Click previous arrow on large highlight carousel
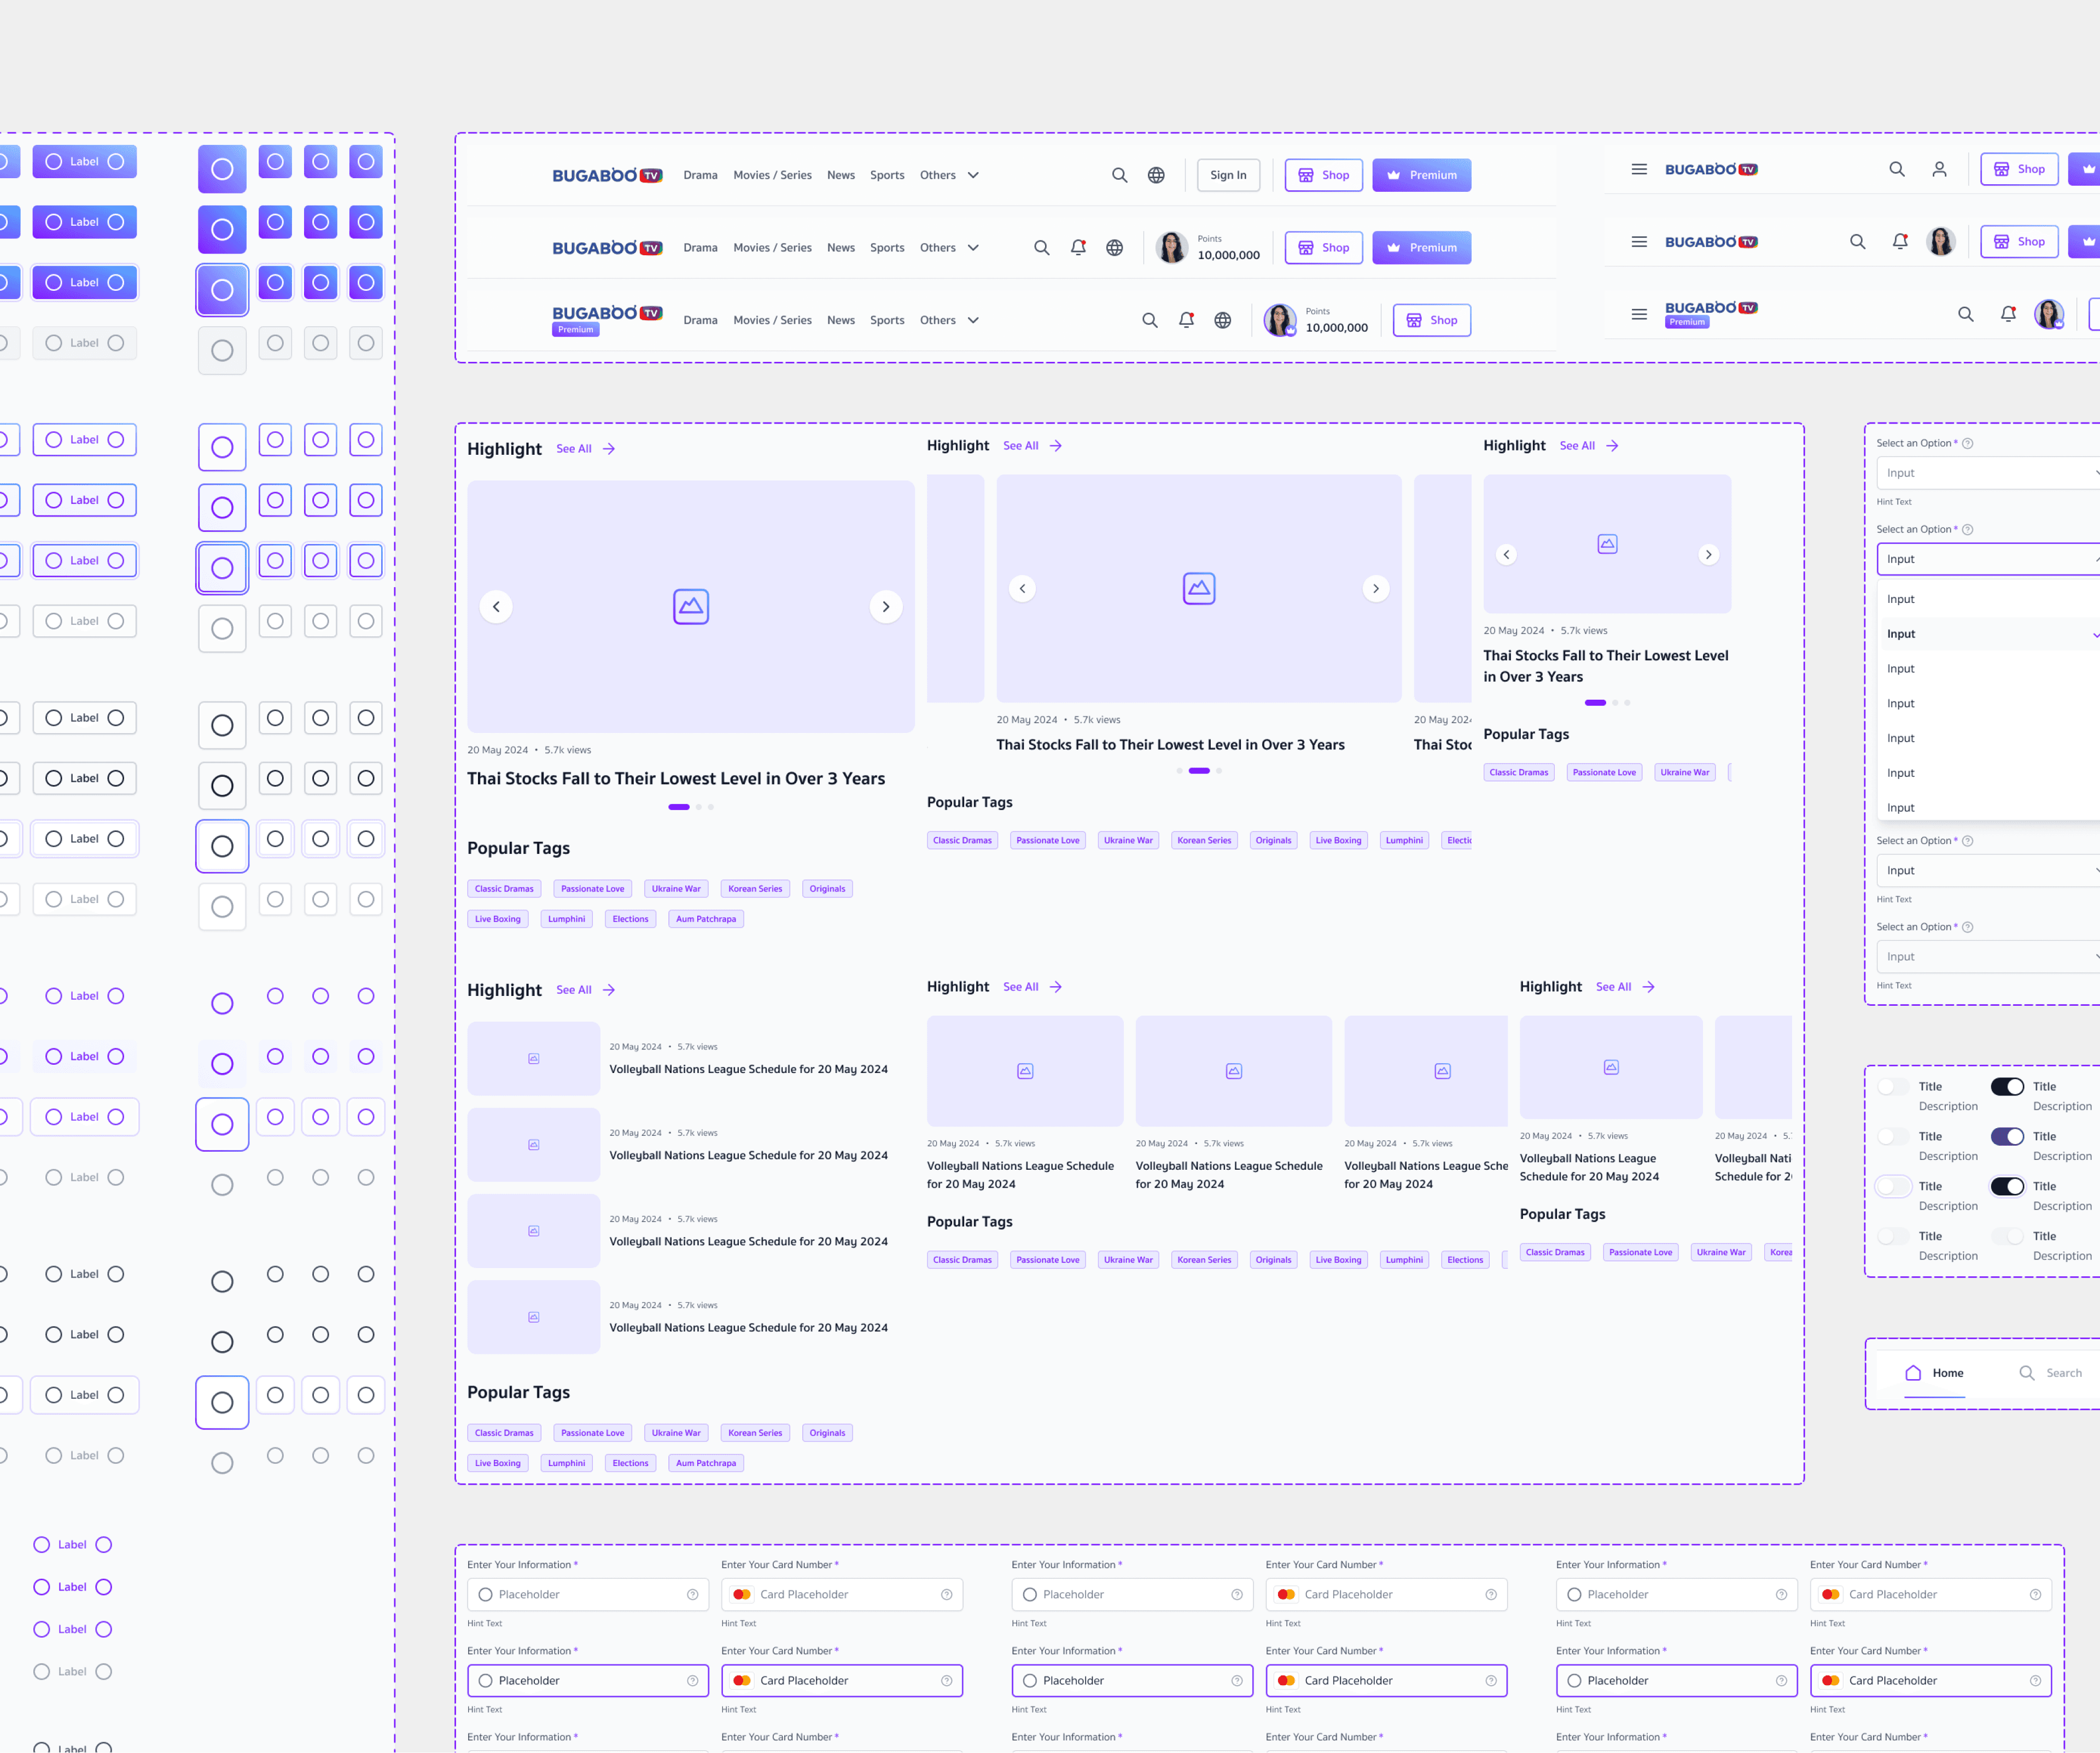Viewport: 2100px width, 1753px height. pos(496,607)
